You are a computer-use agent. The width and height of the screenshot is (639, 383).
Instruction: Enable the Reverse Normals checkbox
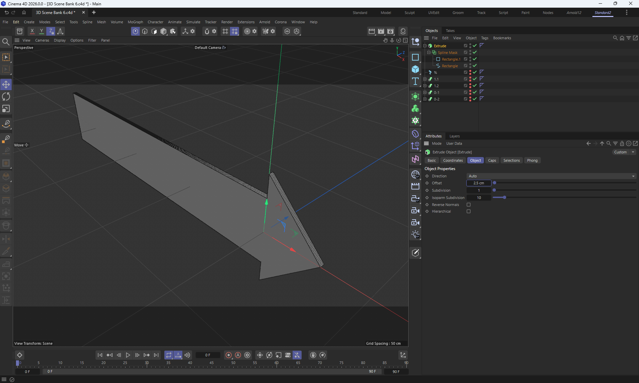tap(469, 205)
